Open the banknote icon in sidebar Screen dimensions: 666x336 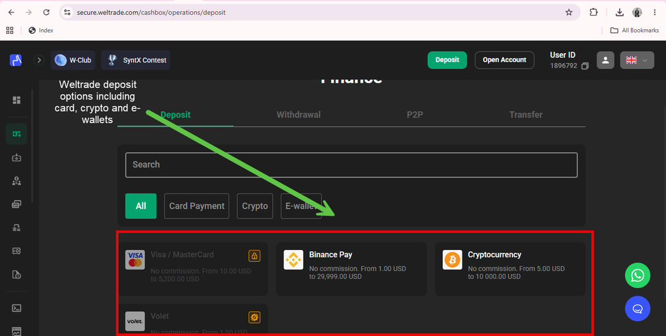16,251
